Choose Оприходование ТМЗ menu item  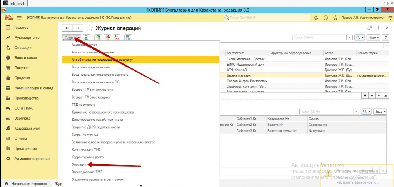pyautogui.click(x=141, y=172)
